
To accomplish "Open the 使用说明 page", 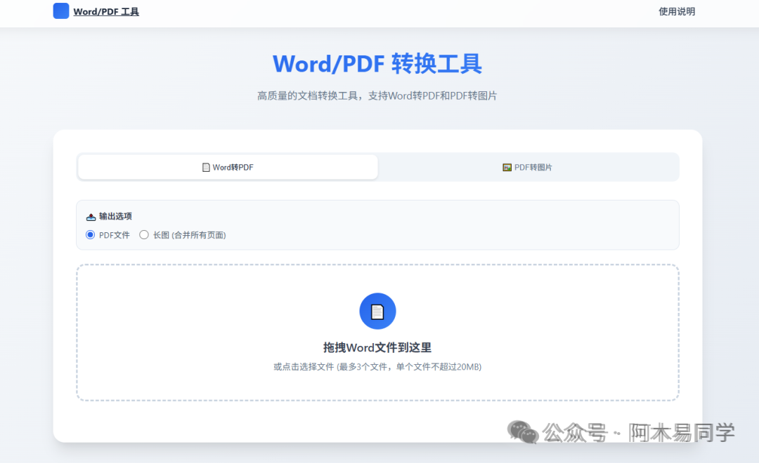I will click(677, 11).
